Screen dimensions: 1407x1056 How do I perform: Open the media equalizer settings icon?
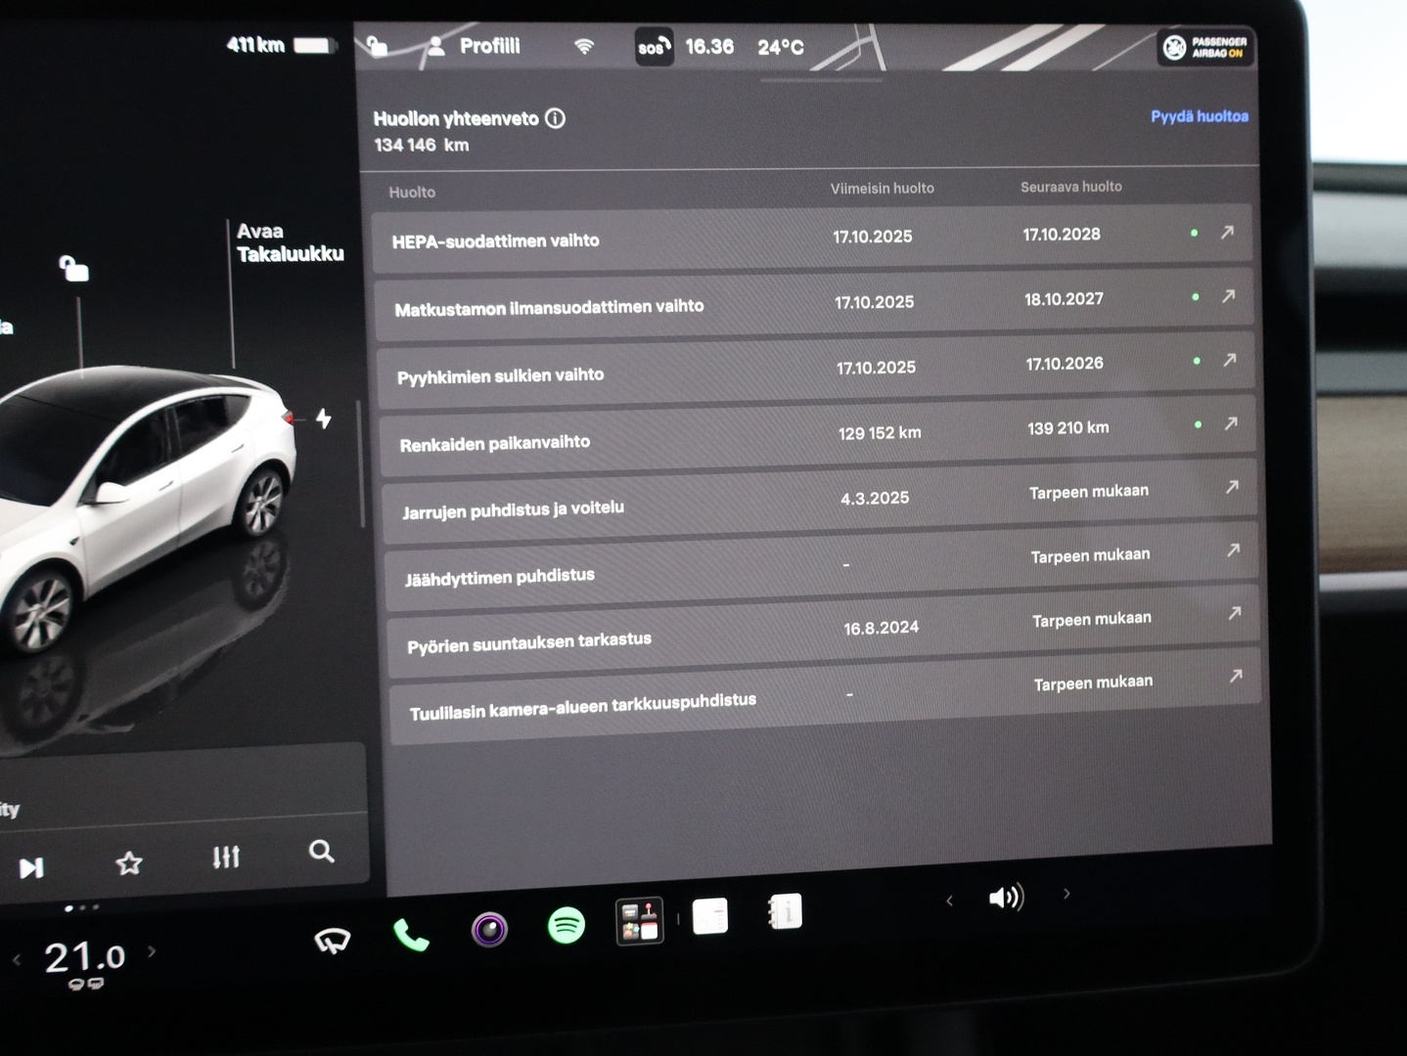point(226,857)
